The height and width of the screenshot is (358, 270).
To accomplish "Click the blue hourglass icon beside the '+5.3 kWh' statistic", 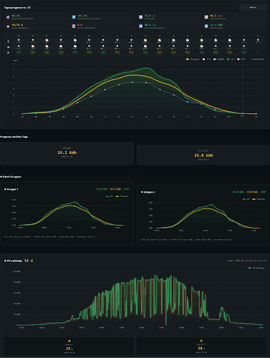I will point(206,26).
